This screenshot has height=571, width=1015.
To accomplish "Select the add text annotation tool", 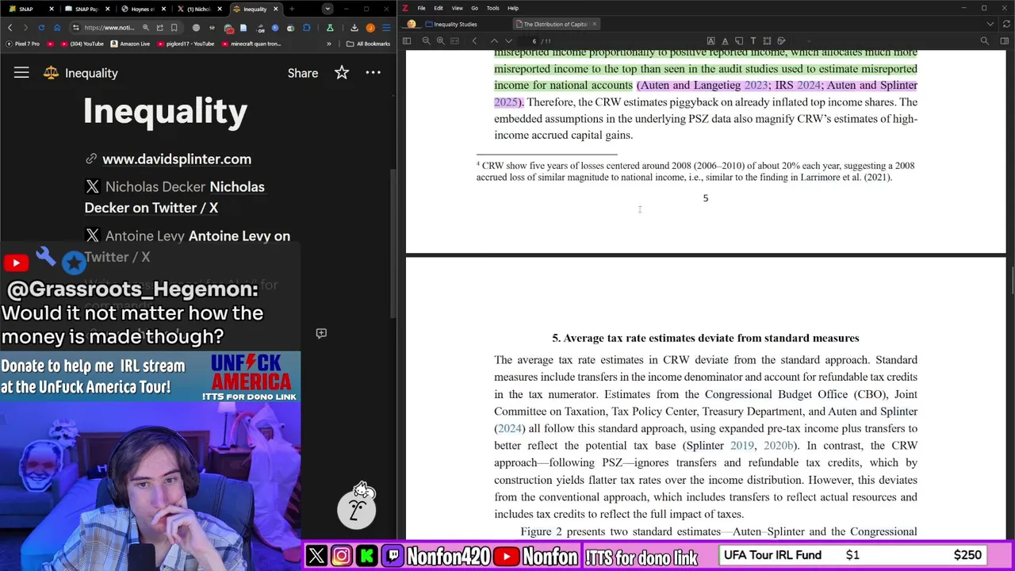I will (x=753, y=41).
